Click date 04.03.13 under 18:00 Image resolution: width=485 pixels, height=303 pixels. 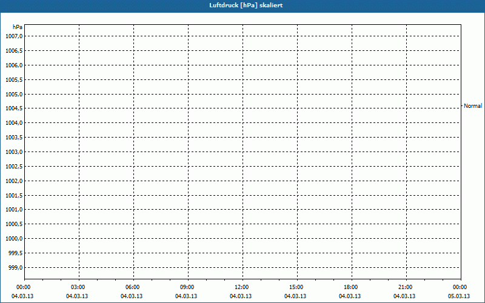point(350,296)
